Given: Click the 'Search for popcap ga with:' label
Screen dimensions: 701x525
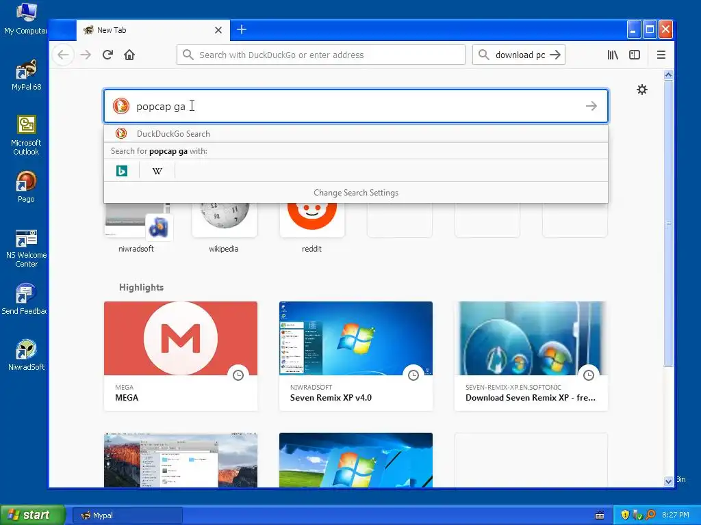Looking at the screenshot, I should point(159,151).
